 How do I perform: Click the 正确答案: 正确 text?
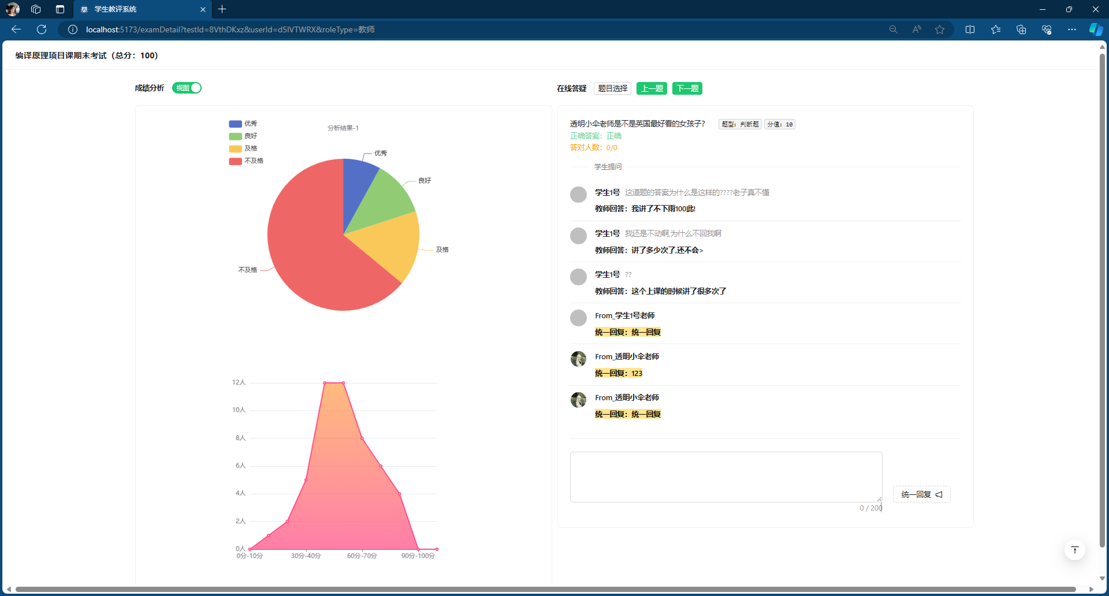596,136
